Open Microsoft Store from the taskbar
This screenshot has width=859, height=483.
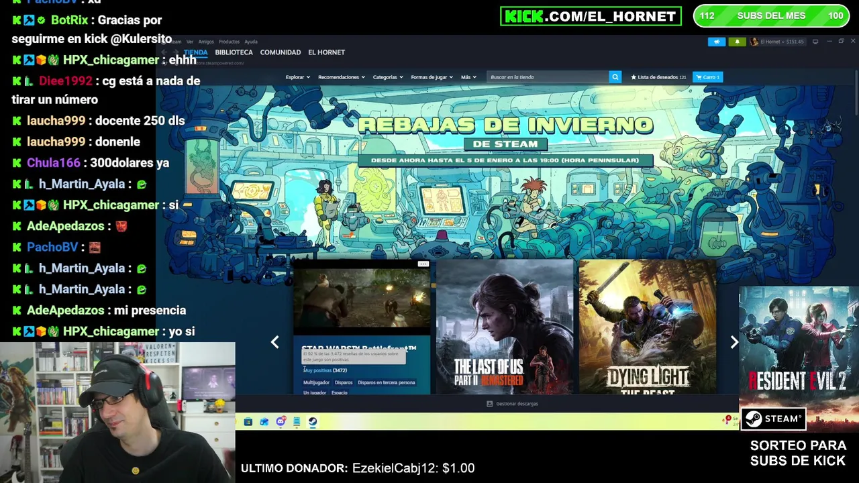point(248,422)
